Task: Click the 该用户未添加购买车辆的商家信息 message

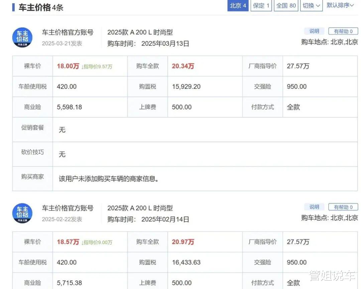Action: point(109,179)
